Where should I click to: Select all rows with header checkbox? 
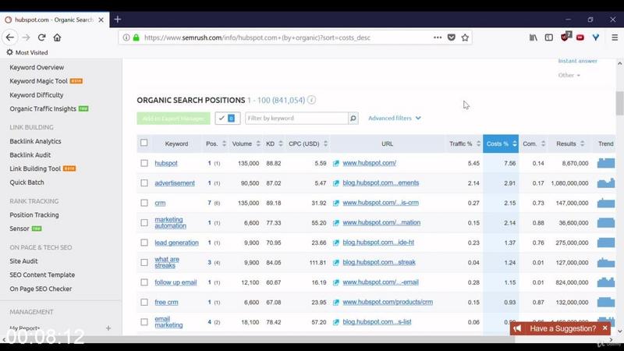[144, 143]
